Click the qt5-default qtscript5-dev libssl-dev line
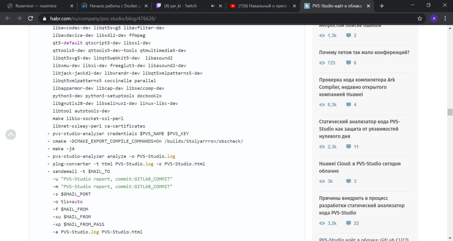453x241 pixels. 102,43
